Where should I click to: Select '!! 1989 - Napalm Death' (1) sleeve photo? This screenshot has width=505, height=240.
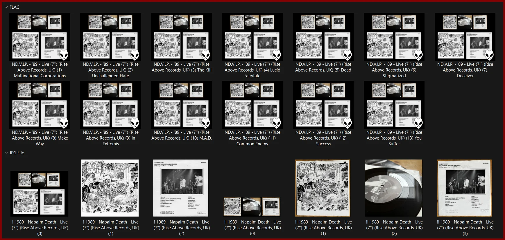(x=323, y=188)
